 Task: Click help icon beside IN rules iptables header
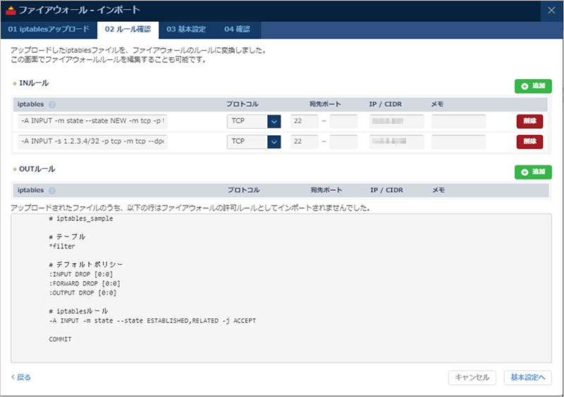click(x=52, y=105)
